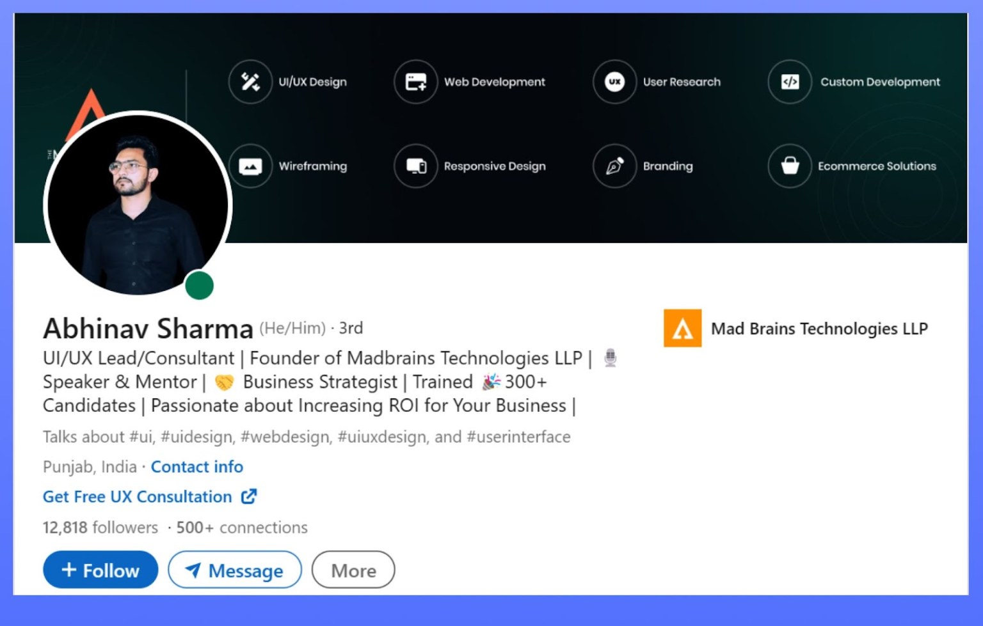Open Contact info

pos(196,467)
